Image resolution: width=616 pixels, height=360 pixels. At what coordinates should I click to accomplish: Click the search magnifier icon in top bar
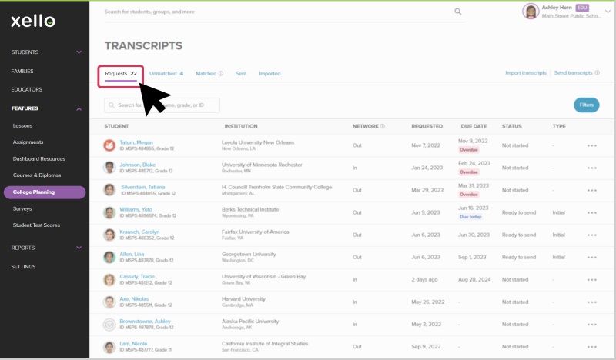pyautogui.click(x=458, y=12)
